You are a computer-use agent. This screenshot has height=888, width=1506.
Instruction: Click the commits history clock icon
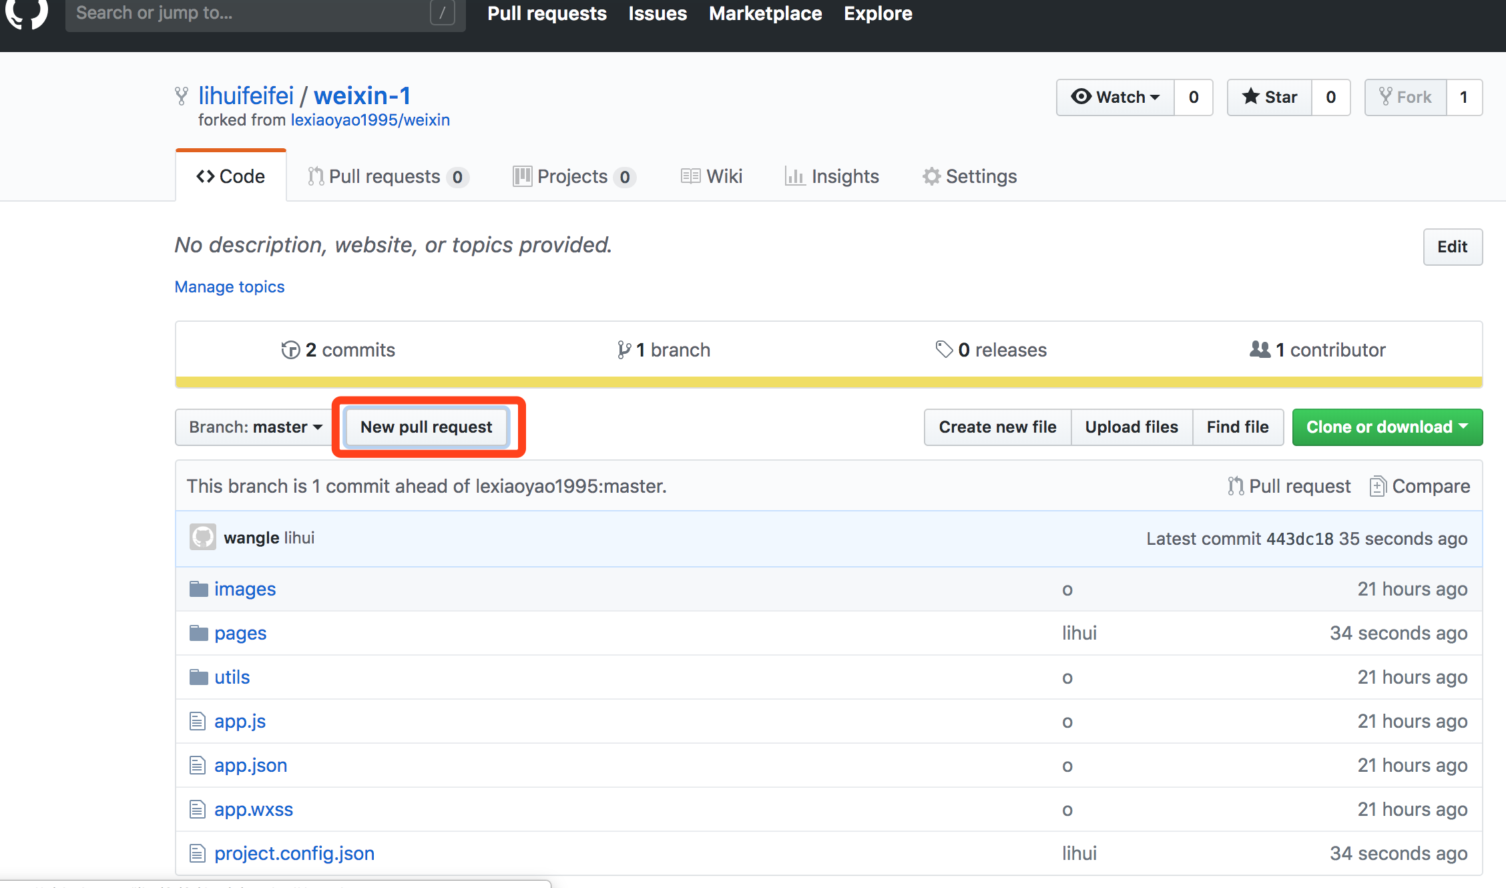(x=290, y=350)
